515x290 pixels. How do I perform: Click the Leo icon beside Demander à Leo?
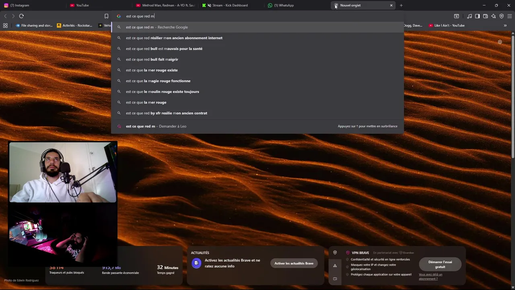click(x=119, y=126)
